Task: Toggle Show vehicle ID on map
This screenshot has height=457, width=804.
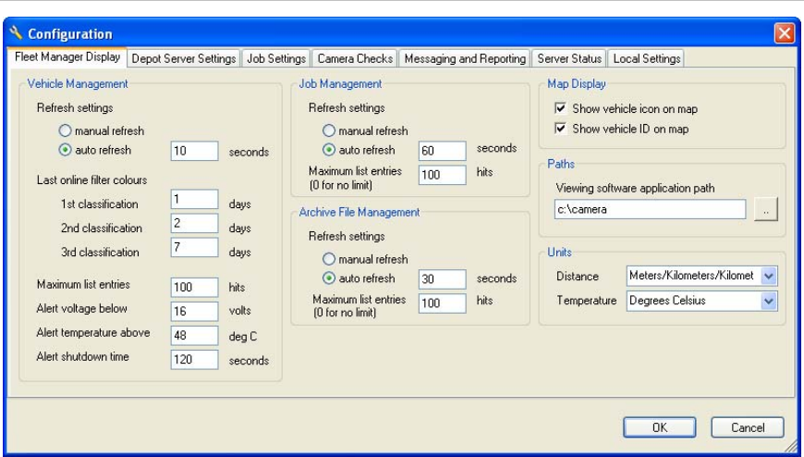Action: [560, 129]
